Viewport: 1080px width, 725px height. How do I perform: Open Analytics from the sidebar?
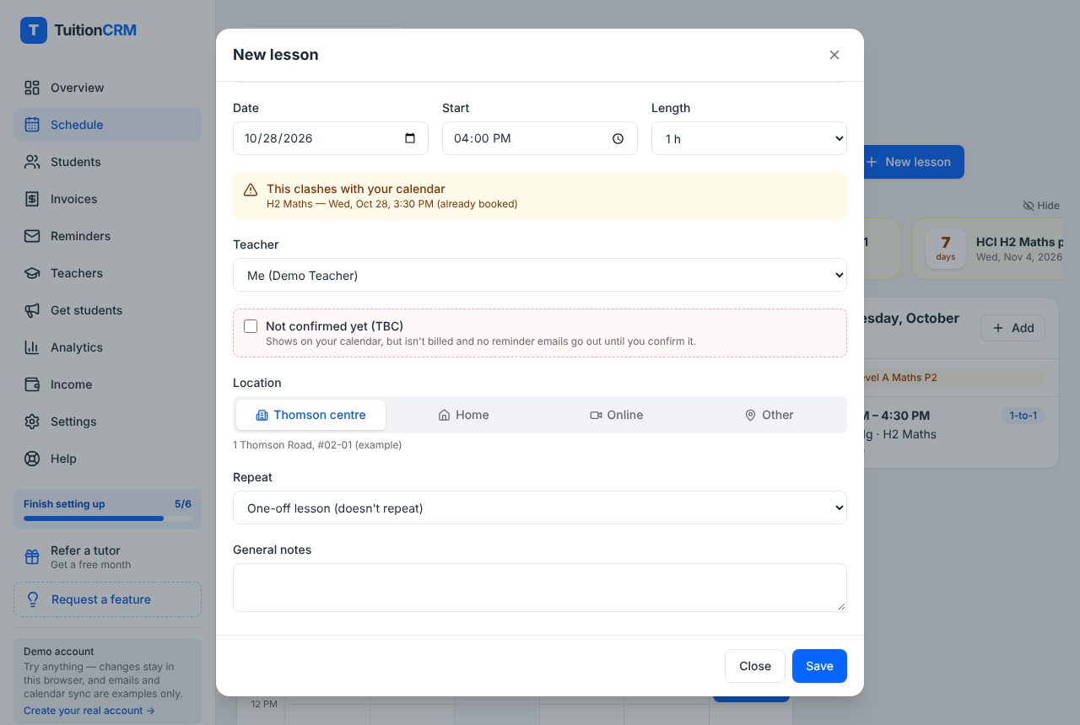(107, 347)
